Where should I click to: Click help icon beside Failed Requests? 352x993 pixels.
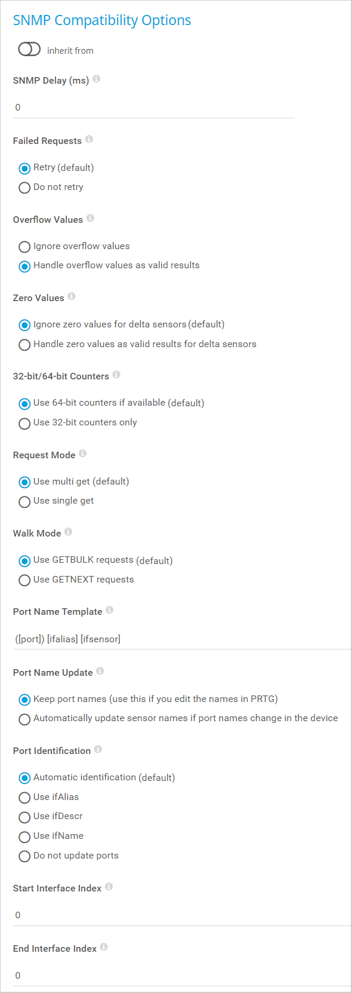coord(89,139)
